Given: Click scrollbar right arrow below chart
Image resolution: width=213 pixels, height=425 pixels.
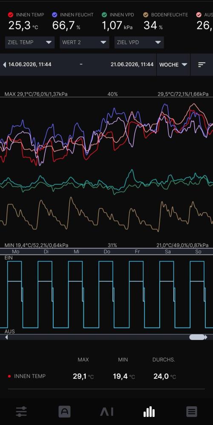Looking at the screenshot, I should (206, 337).
